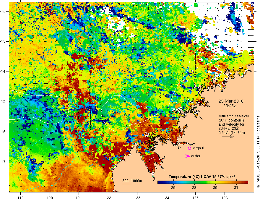260x201 pixels.
Task: Click the temperature color bar legend
Action: [203, 182]
